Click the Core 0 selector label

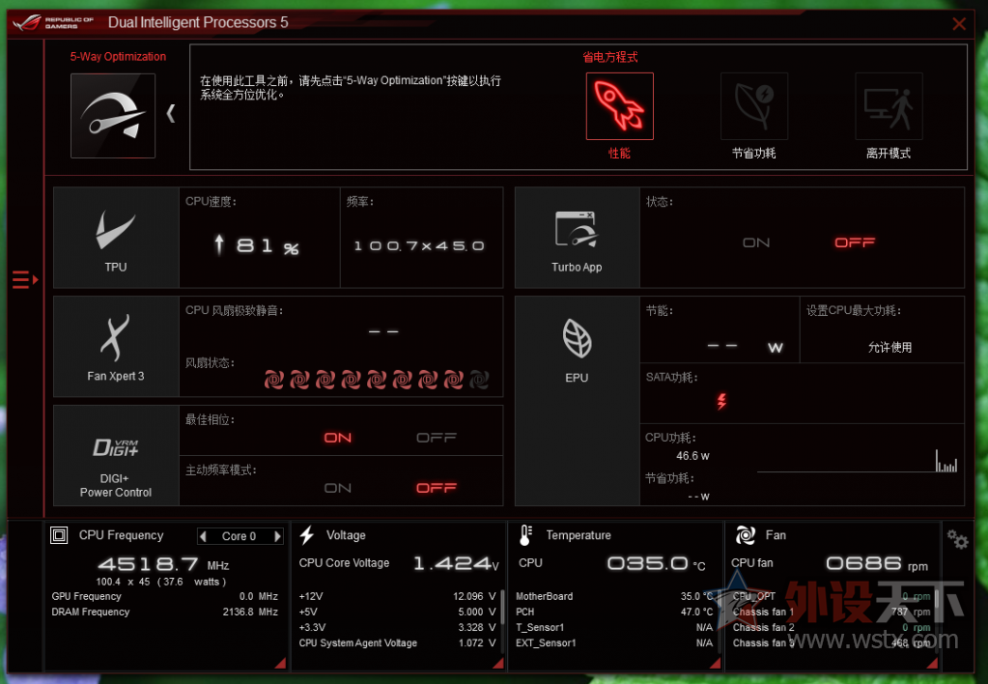tap(239, 536)
